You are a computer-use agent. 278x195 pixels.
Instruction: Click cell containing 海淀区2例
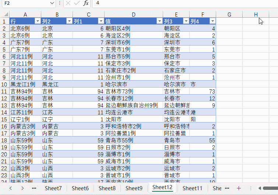pyautogui.click(x=134, y=35)
